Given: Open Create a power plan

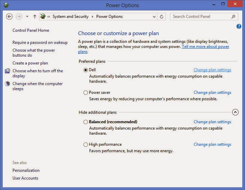Looking at the screenshot, I should tap(30, 63).
